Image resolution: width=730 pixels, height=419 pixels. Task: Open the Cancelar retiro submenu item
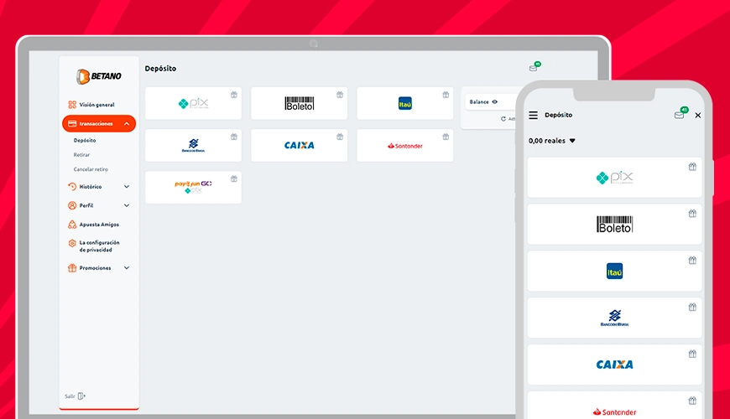[91, 169]
